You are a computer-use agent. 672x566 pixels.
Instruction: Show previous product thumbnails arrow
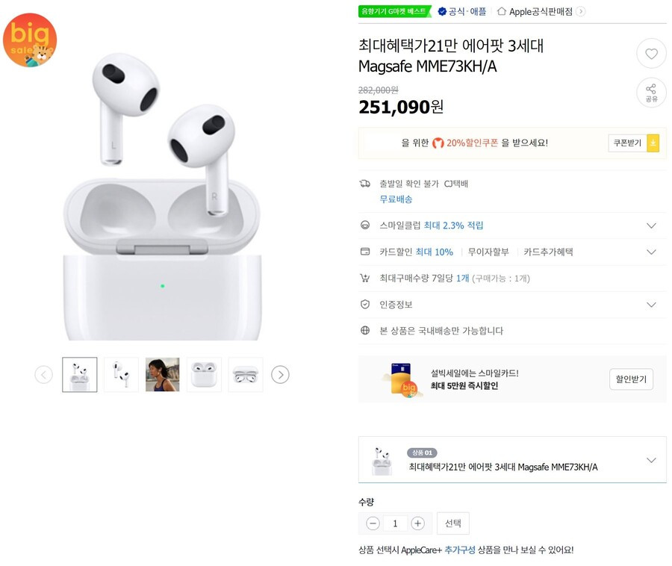tap(44, 375)
